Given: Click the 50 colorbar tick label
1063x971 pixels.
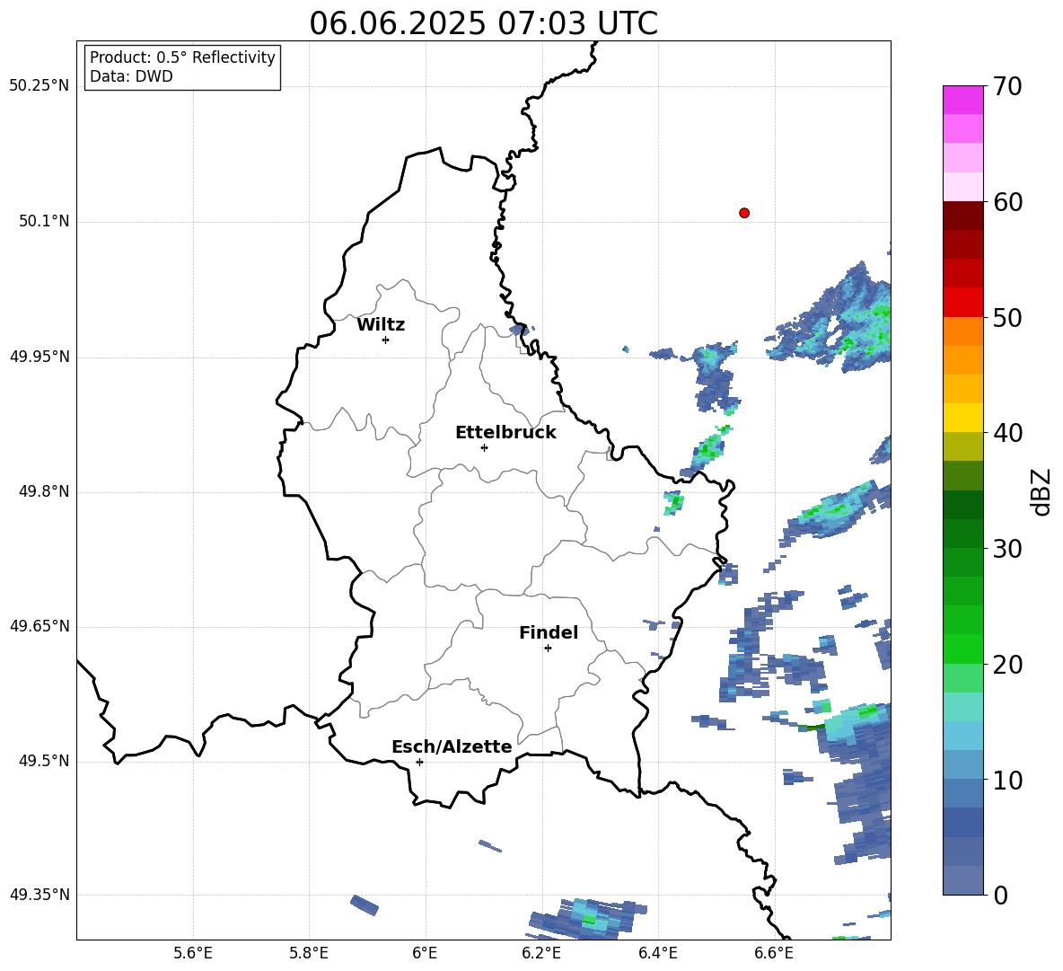Looking at the screenshot, I should point(1008,317).
